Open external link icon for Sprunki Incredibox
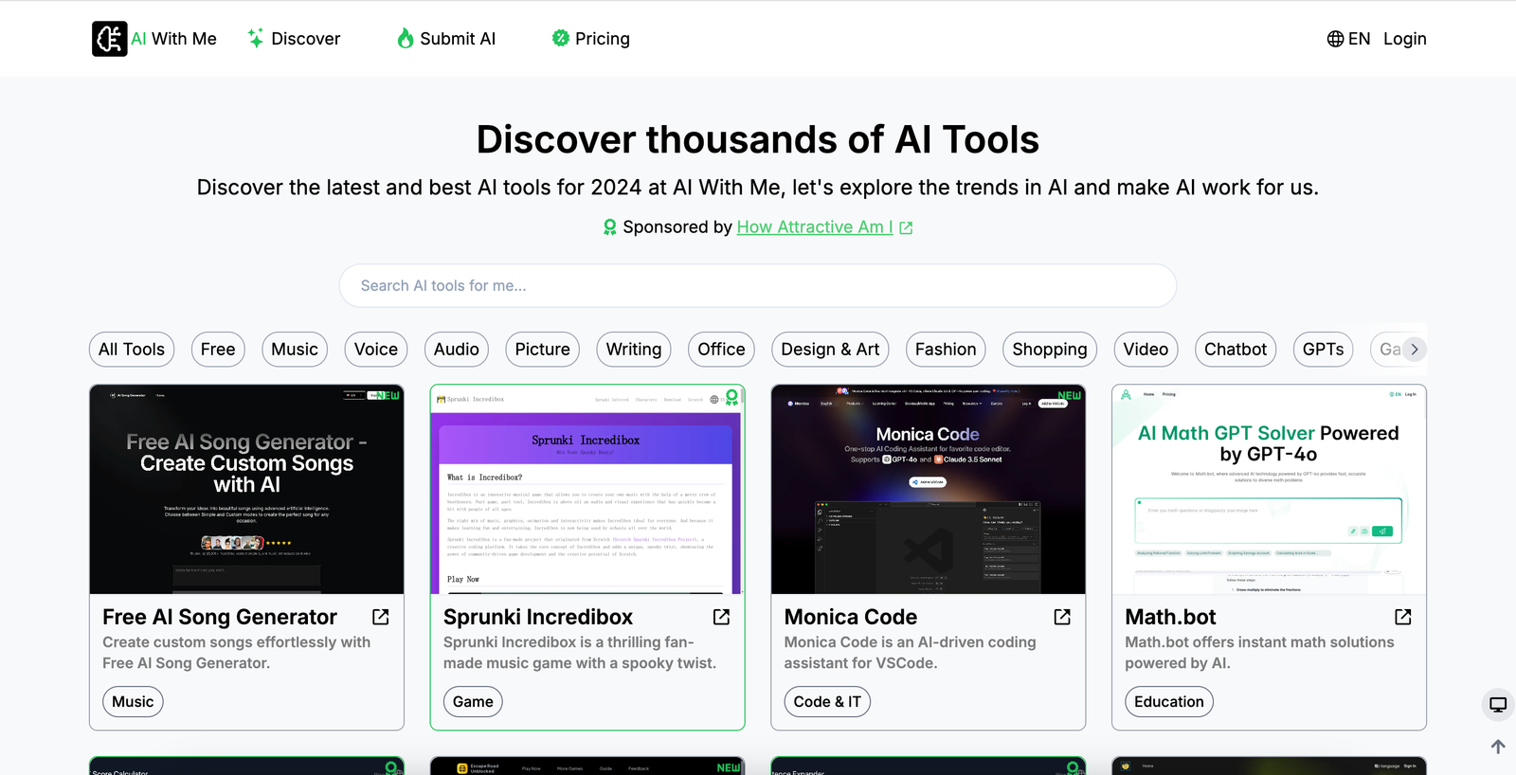Image resolution: width=1516 pixels, height=775 pixels. pos(721,617)
